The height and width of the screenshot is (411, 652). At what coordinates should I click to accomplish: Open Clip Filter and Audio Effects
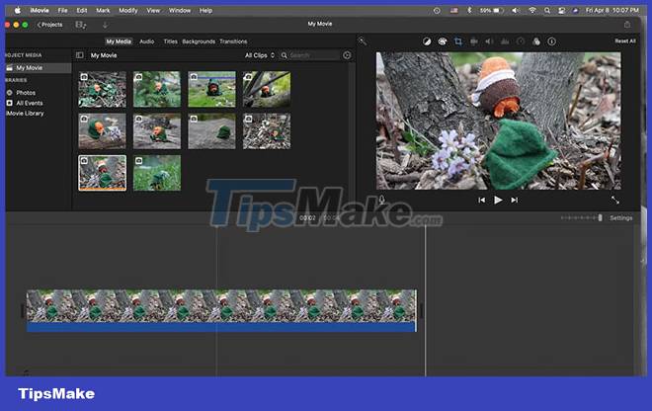tap(536, 41)
